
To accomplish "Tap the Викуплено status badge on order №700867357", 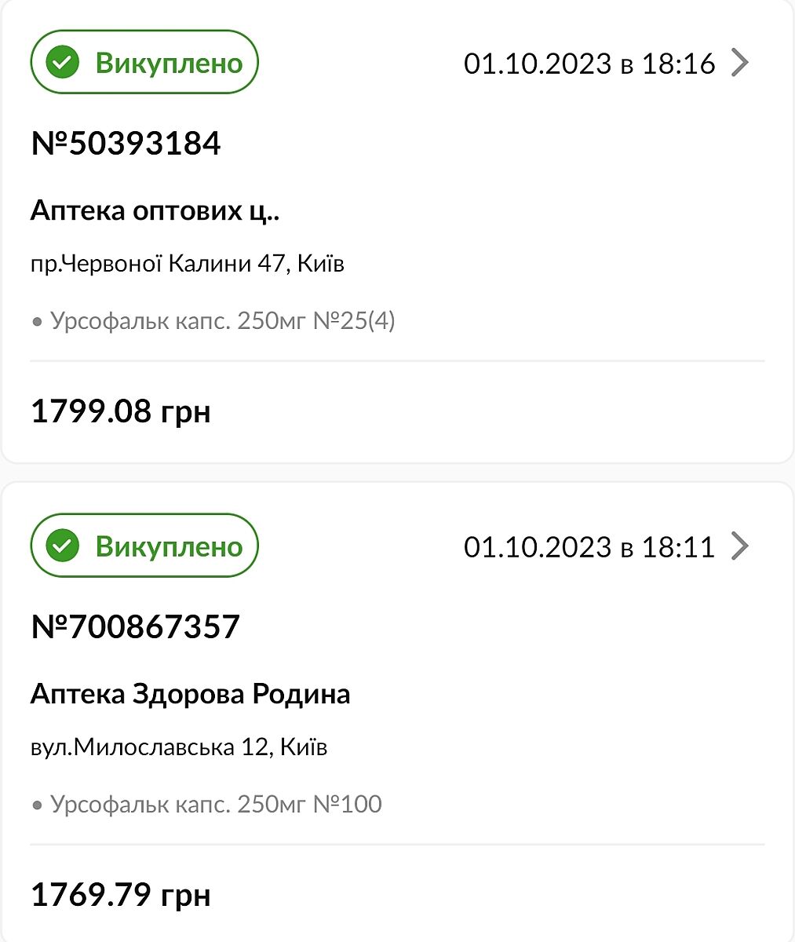I will tap(144, 546).
